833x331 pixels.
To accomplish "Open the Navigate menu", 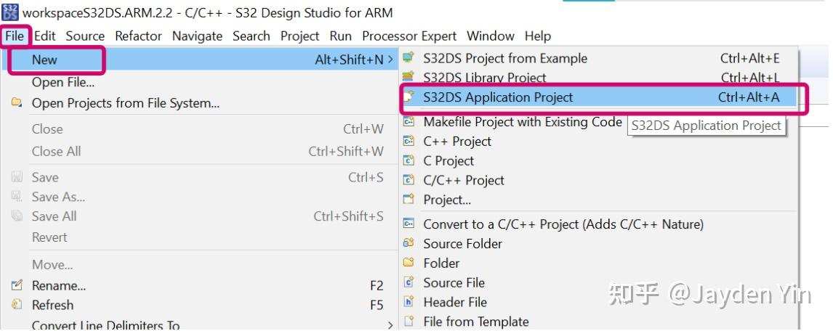I will pyautogui.click(x=197, y=36).
